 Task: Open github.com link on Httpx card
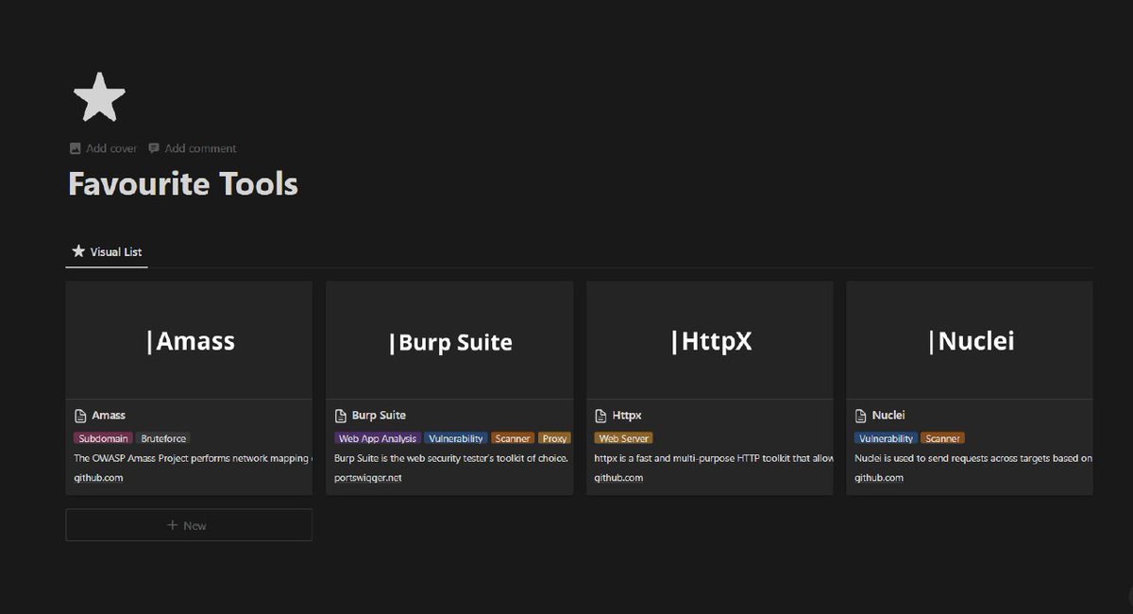tap(619, 478)
